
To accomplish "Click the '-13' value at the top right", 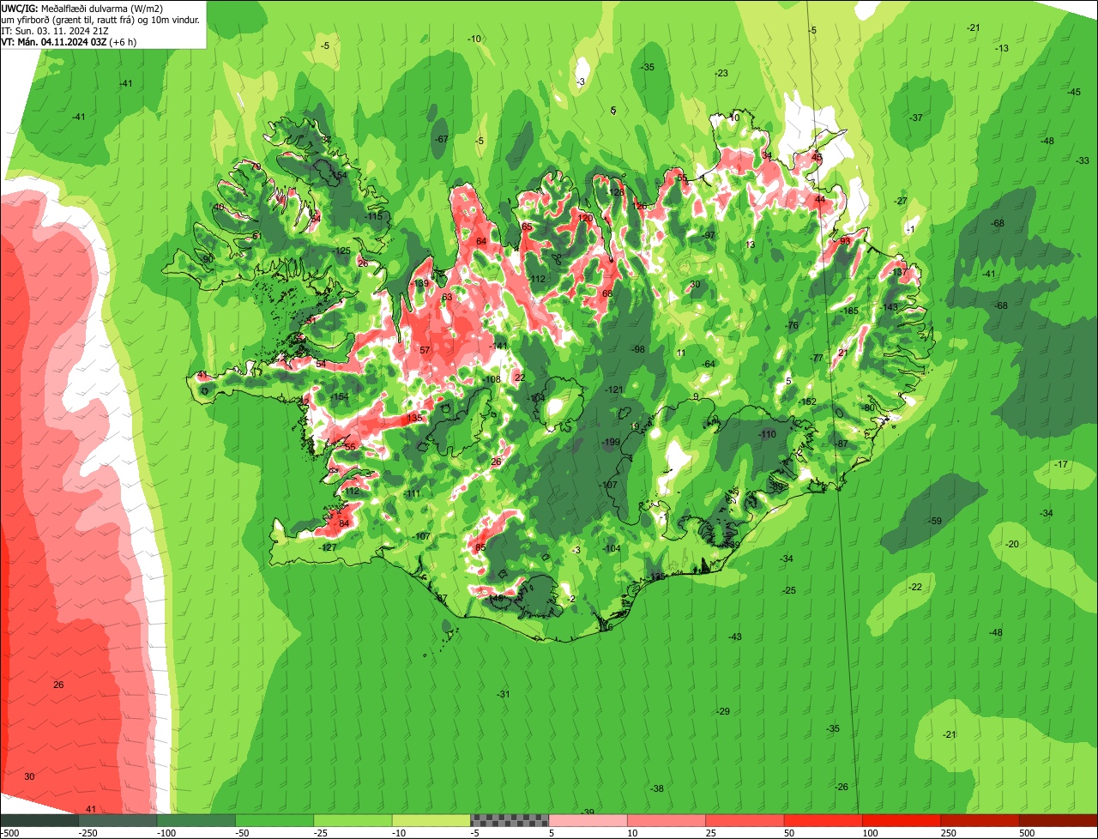I will 1002,48.
